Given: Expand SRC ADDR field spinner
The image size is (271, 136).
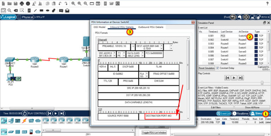Looking at the screenshot, I should (x=114, y=54).
